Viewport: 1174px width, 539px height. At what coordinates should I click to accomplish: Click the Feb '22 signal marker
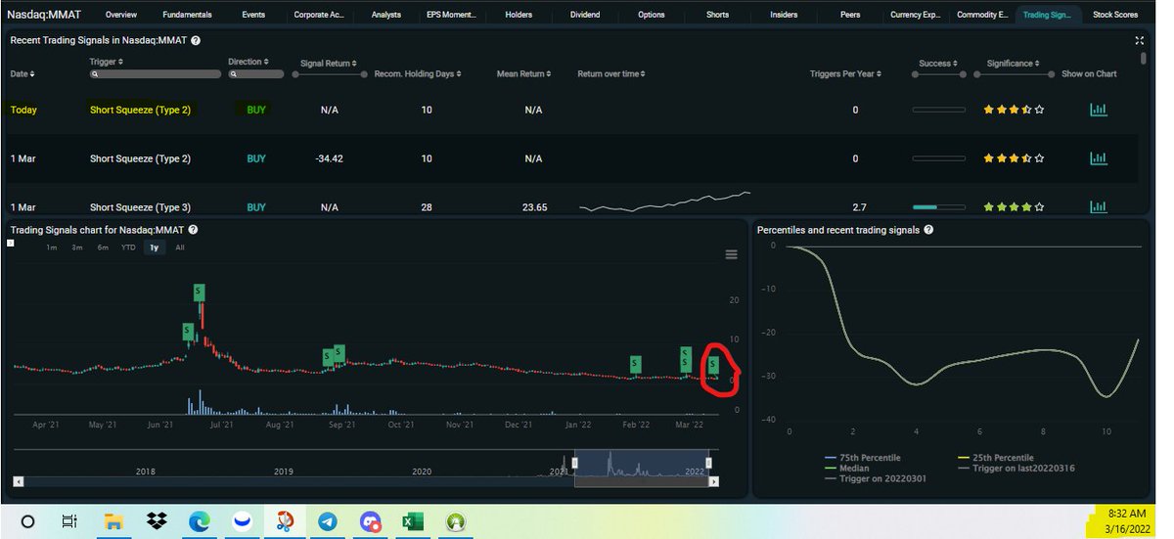[636, 364]
